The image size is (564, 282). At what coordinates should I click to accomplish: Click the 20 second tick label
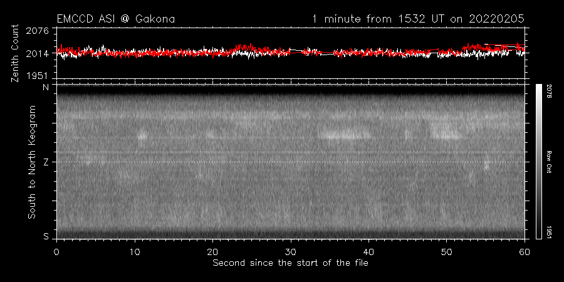[212, 251]
